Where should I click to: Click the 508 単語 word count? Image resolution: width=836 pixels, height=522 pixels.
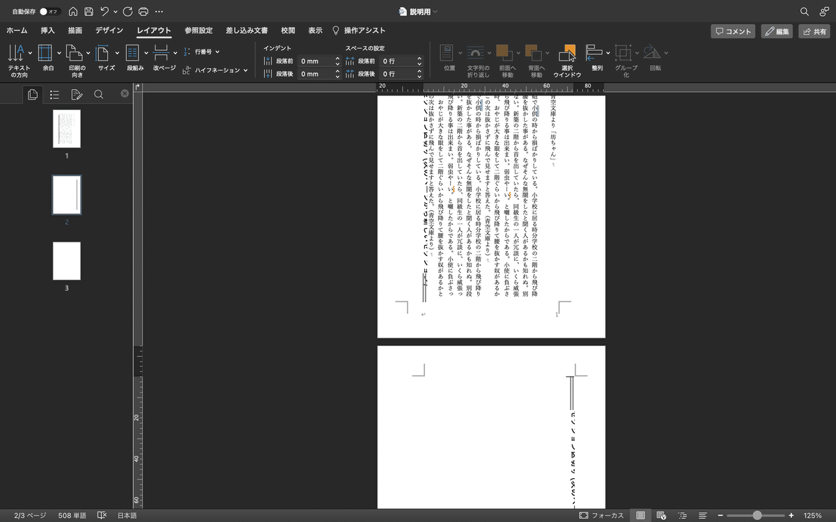(72, 516)
